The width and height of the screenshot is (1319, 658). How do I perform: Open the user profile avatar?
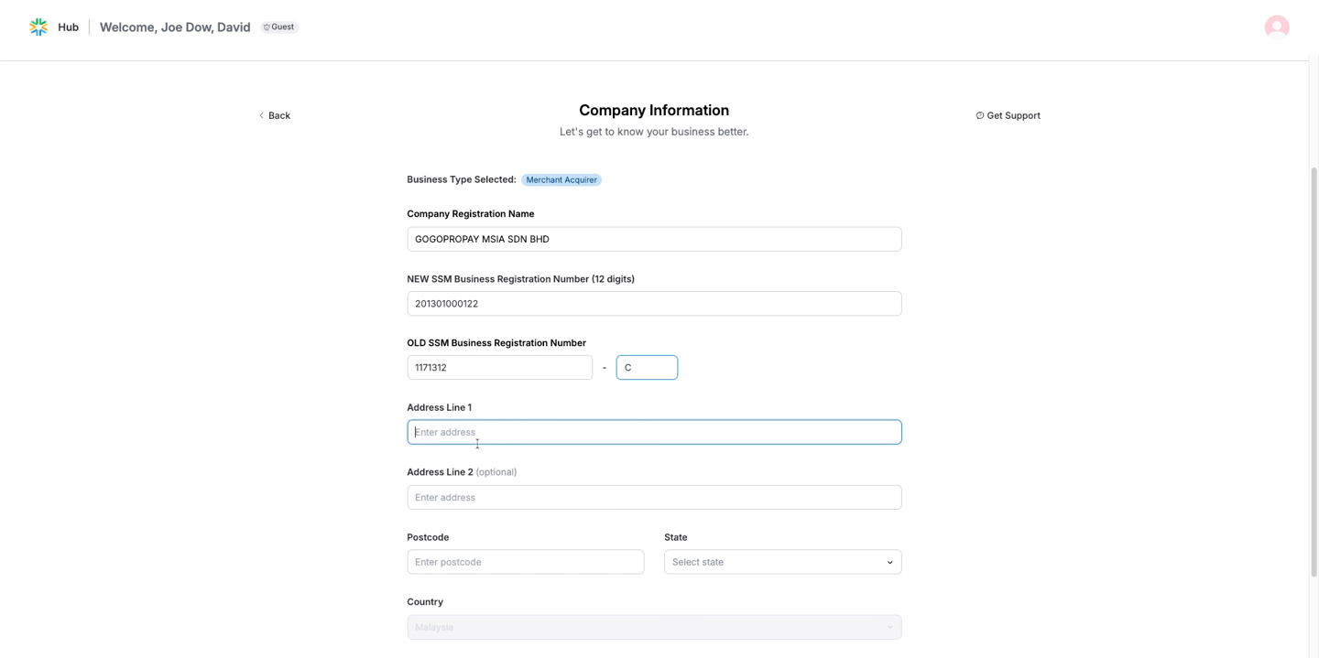click(x=1276, y=27)
